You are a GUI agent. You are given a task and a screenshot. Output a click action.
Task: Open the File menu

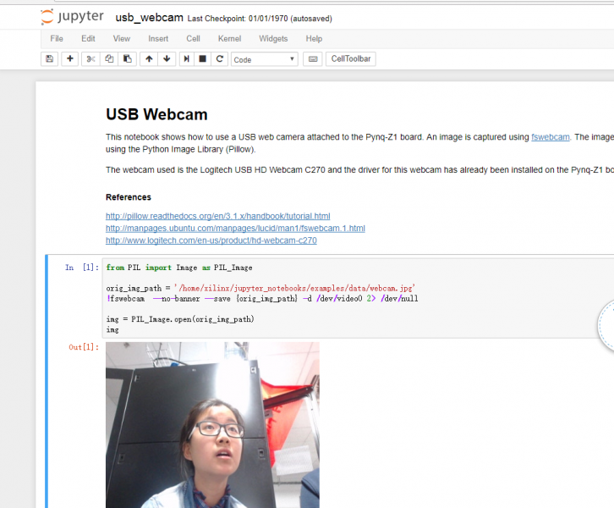57,38
